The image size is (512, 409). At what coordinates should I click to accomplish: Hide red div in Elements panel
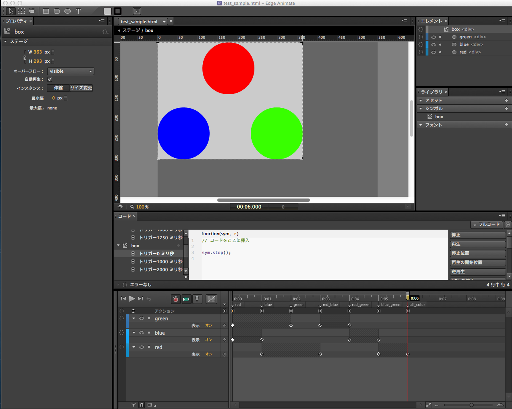[434, 52]
